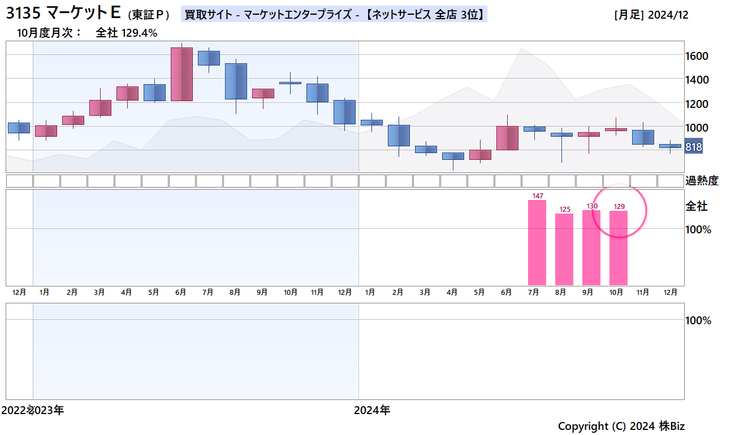
Task: Click the 818 current price tag
Action: coord(694,147)
